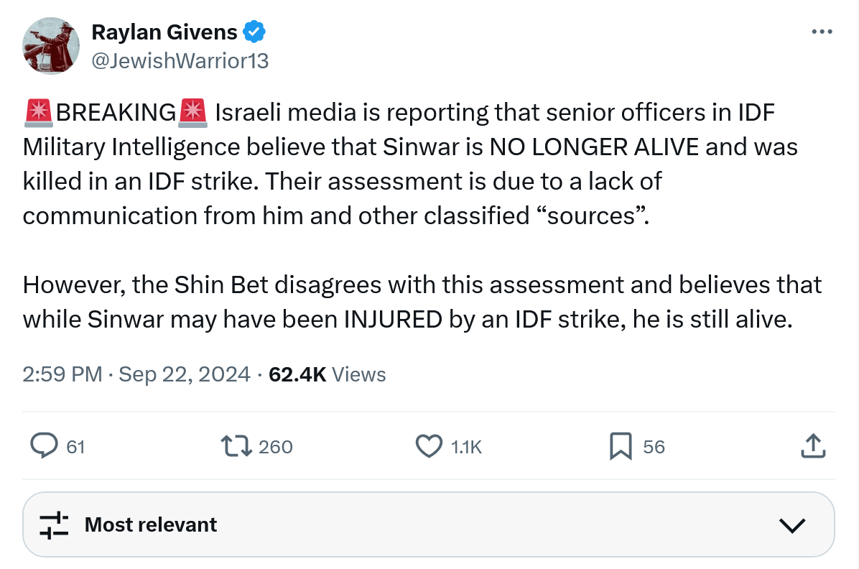The width and height of the screenshot is (859, 569).
Task: Click the 1.1K likes count
Action: 466,447
